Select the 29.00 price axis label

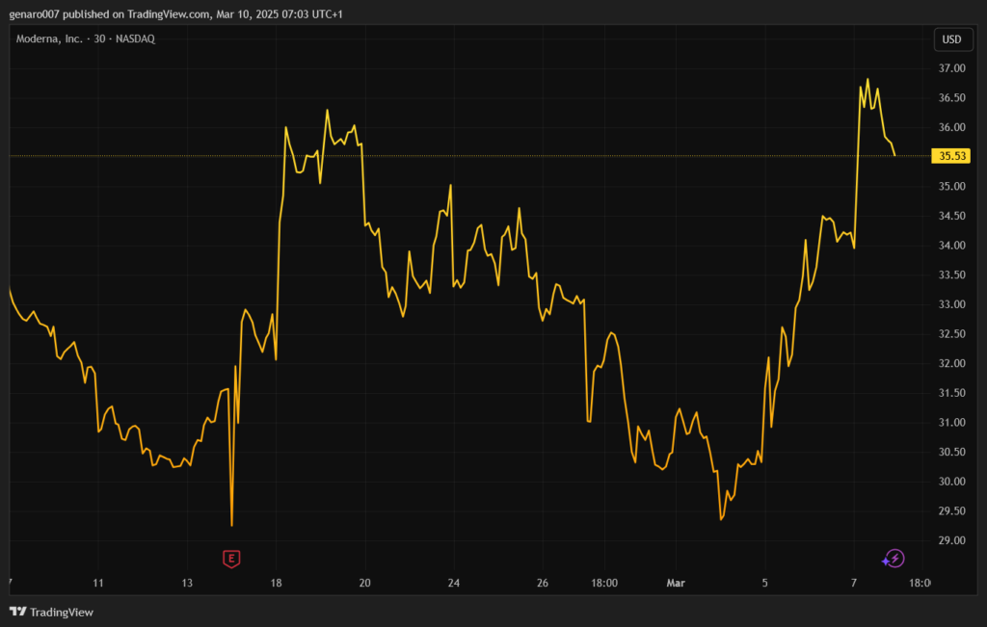950,540
